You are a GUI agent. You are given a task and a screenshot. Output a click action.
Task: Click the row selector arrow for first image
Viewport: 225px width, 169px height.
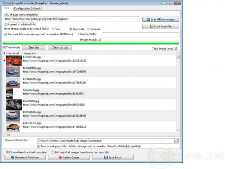[4, 61]
